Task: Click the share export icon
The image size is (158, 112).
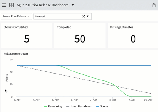Action: coord(154,5)
